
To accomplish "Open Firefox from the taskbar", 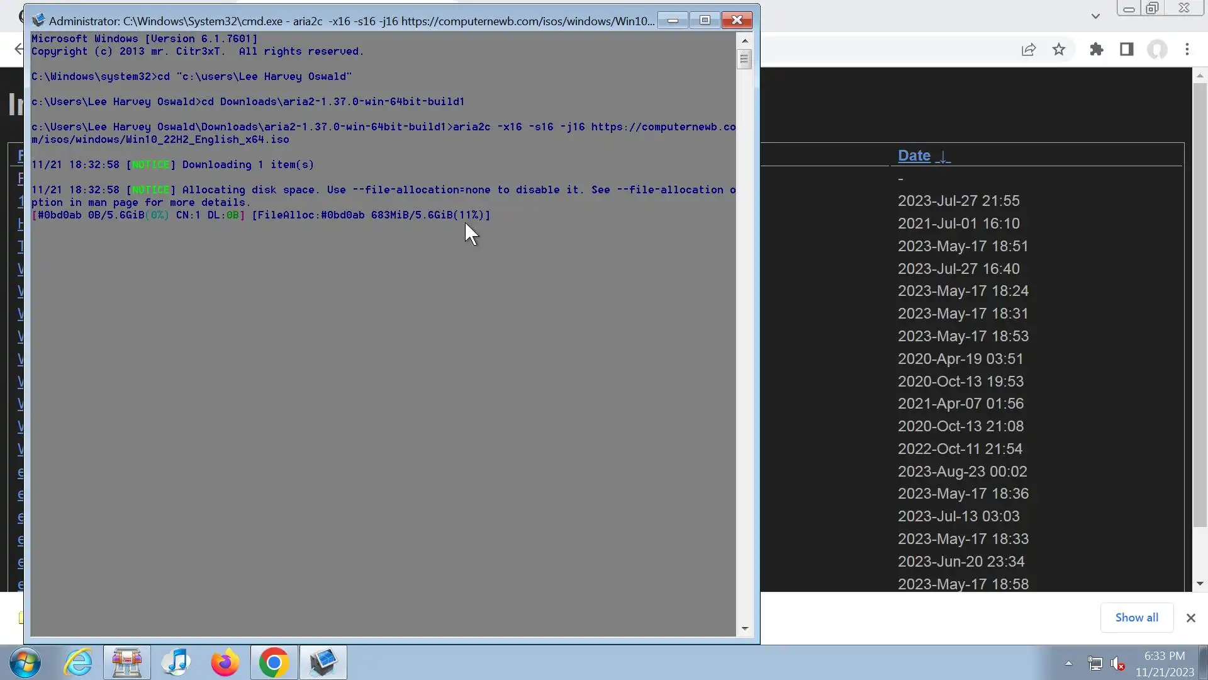I will pyautogui.click(x=225, y=663).
